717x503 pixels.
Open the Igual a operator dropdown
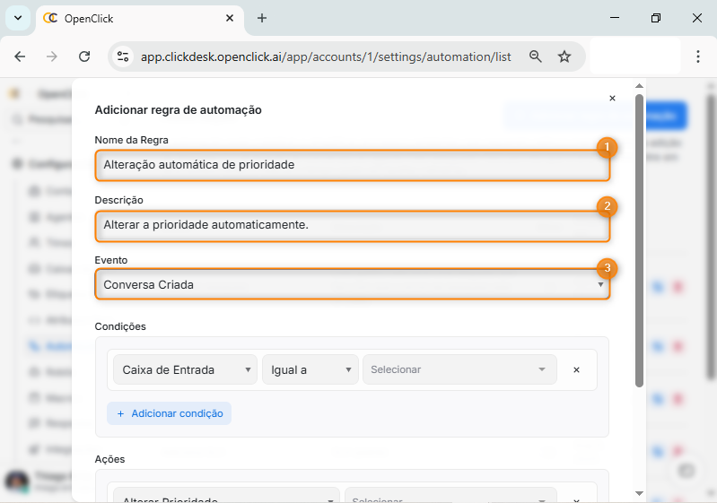pyautogui.click(x=310, y=369)
